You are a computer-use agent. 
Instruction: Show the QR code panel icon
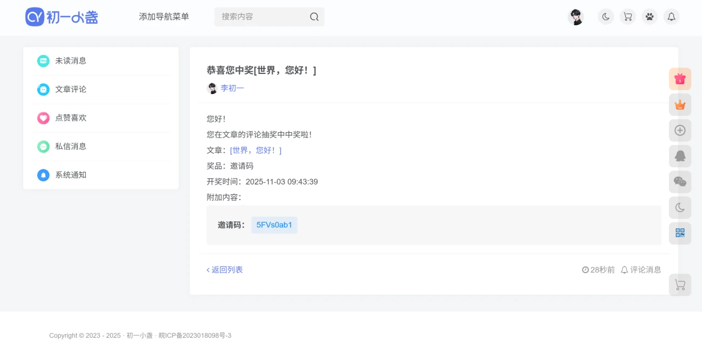click(x=680, y=233)
